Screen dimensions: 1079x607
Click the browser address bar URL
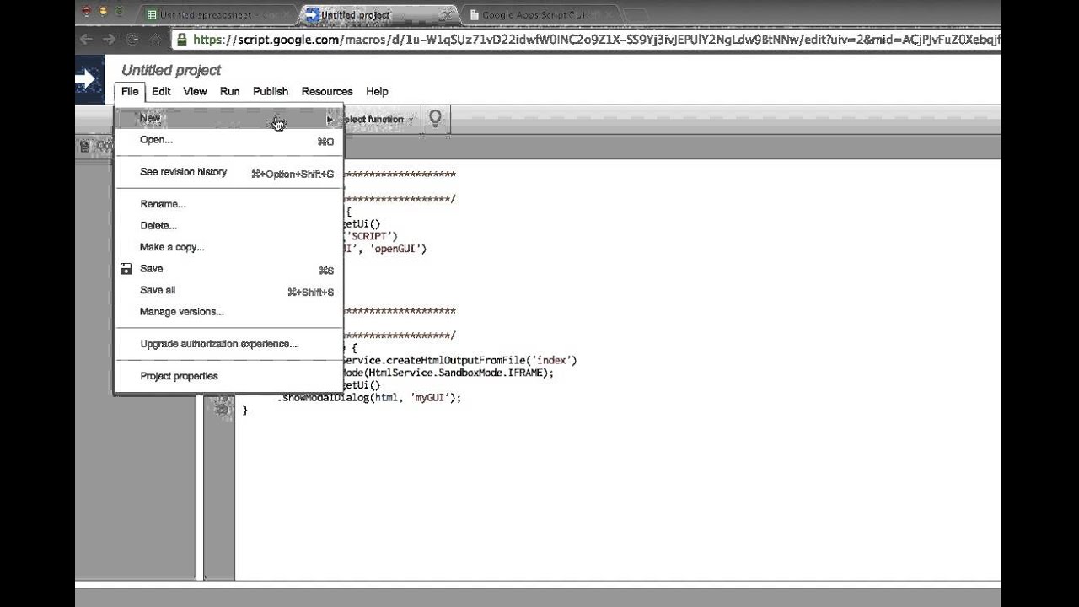(x=594, y=39)
